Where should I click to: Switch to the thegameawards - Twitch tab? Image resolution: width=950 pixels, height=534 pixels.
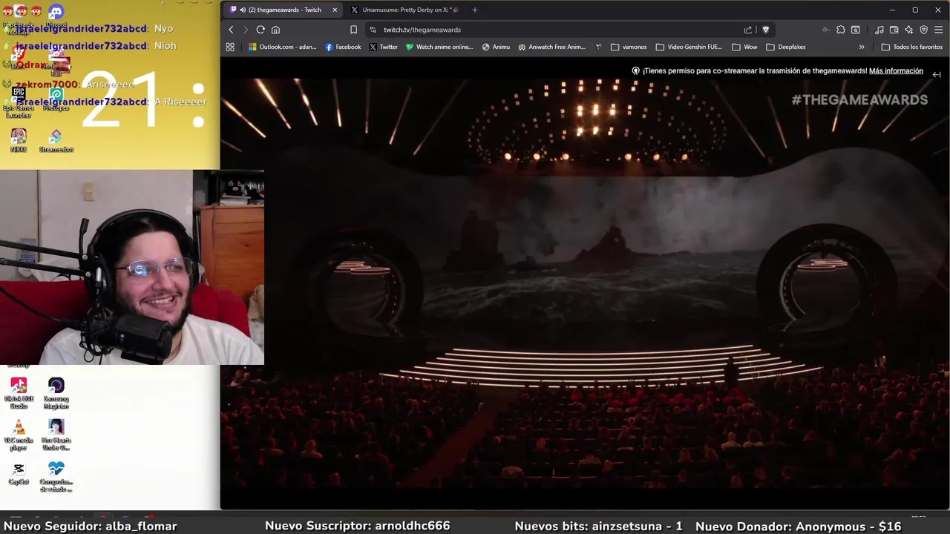pyautogui.click(x=284, y=10)
